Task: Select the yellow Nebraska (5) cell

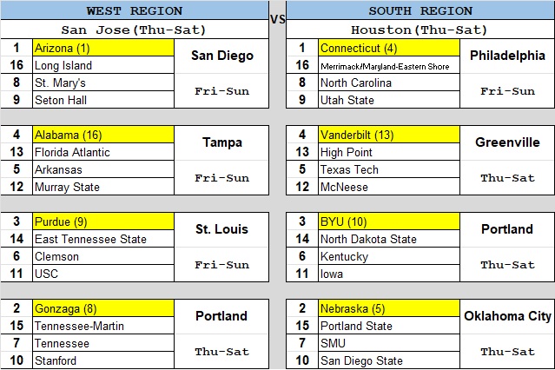Action: tap(389, 308)
